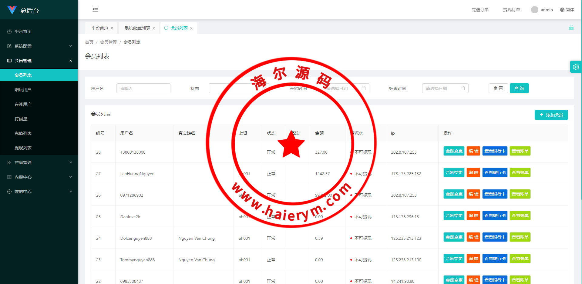The height and width of the screenshot is (284, 582).
Task: Close the 系统配置列表 tab with its X
Action: click(x=154, y=28)
